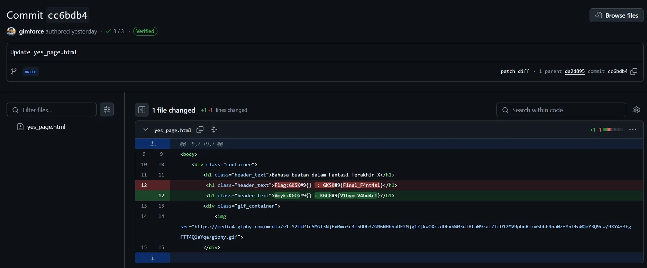Expand diff lines upward
This screenshot has height=268, width=647.
pyautogui.click(x=153, y=144)
